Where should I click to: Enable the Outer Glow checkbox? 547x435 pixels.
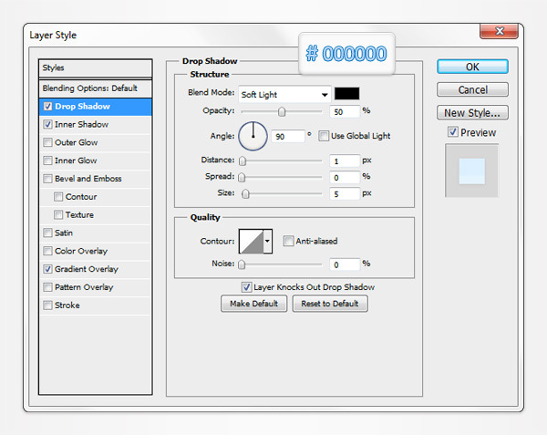pos(47,142)
